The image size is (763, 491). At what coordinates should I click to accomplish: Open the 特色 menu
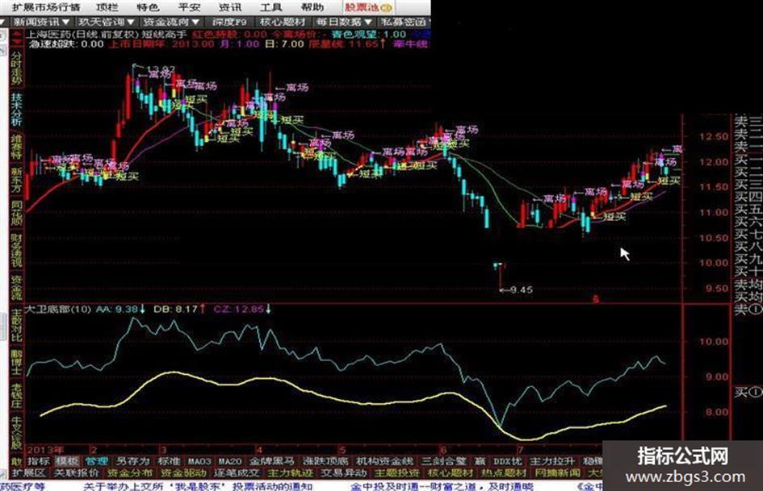pos(148,7)
